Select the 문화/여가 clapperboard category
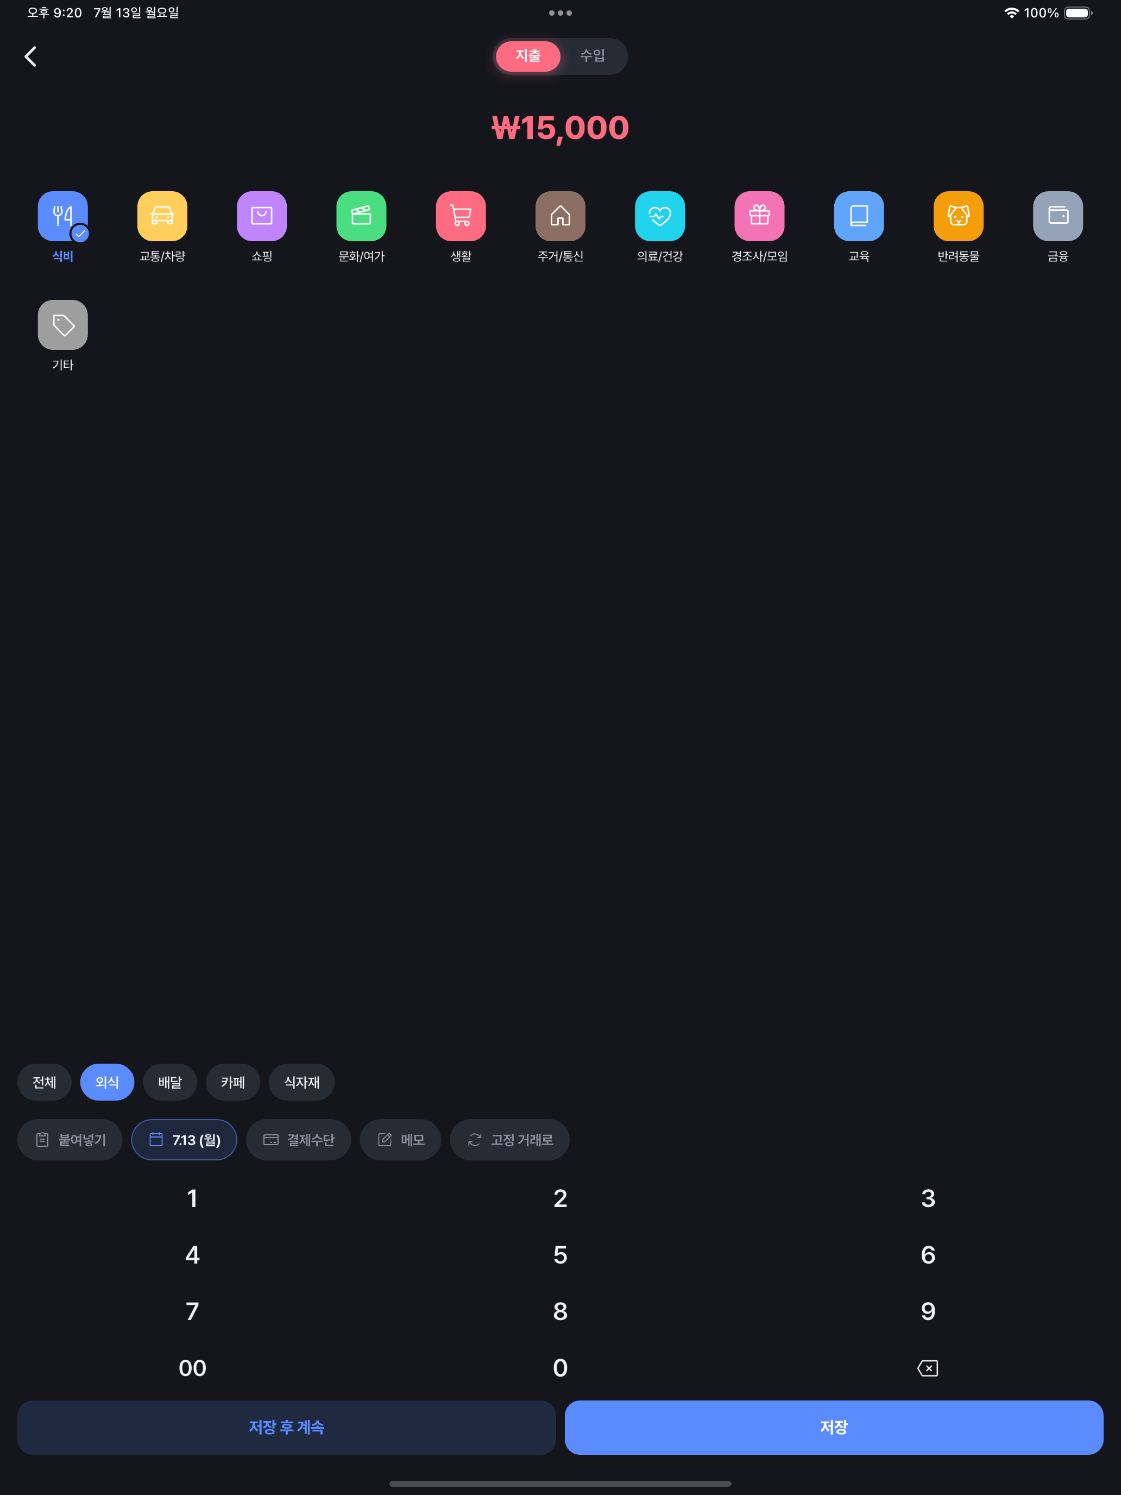This screenshot has width=1121, height=1495. pyautogui.click(x=362, y=216)
